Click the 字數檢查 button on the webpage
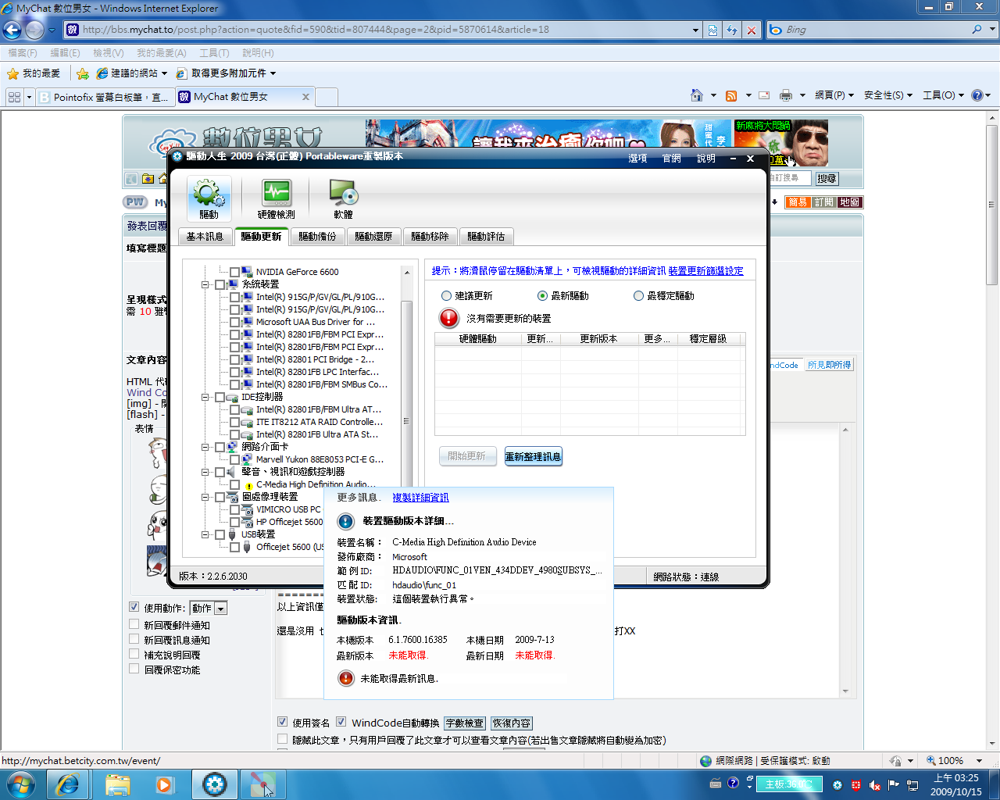Image resolution: width=1000 pixels, height=800 pixels. coord(465,723)
